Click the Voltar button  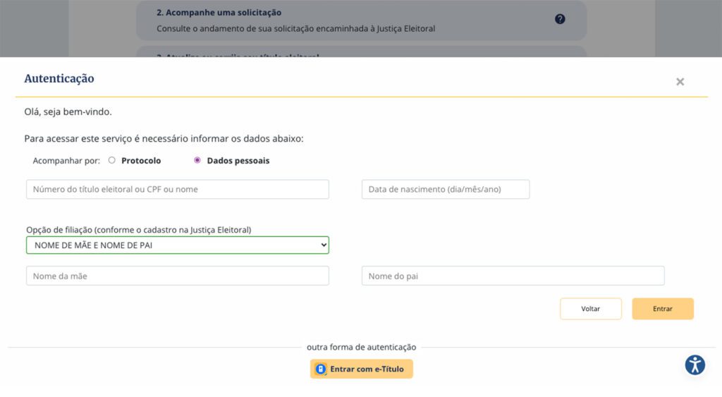590,309
